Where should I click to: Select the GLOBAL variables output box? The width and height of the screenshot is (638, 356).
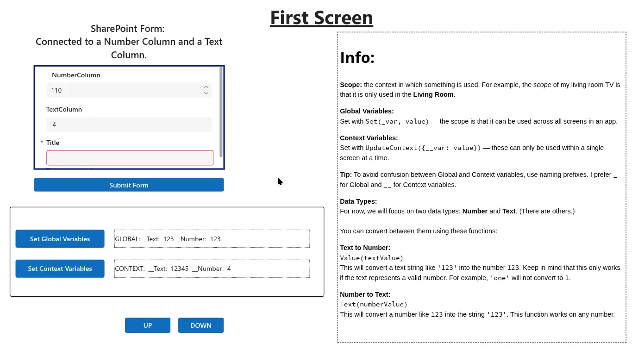(212, 239)
